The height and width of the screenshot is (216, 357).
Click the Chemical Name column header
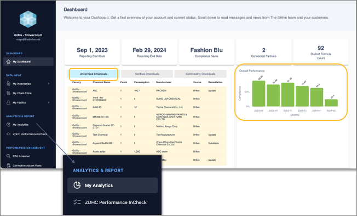click(101, 82)
